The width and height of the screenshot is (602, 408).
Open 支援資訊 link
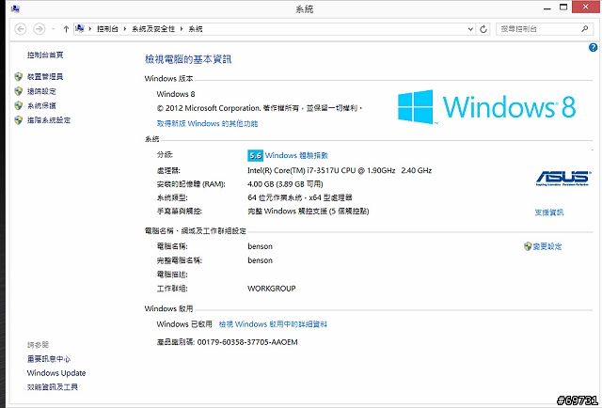point(549,212)
